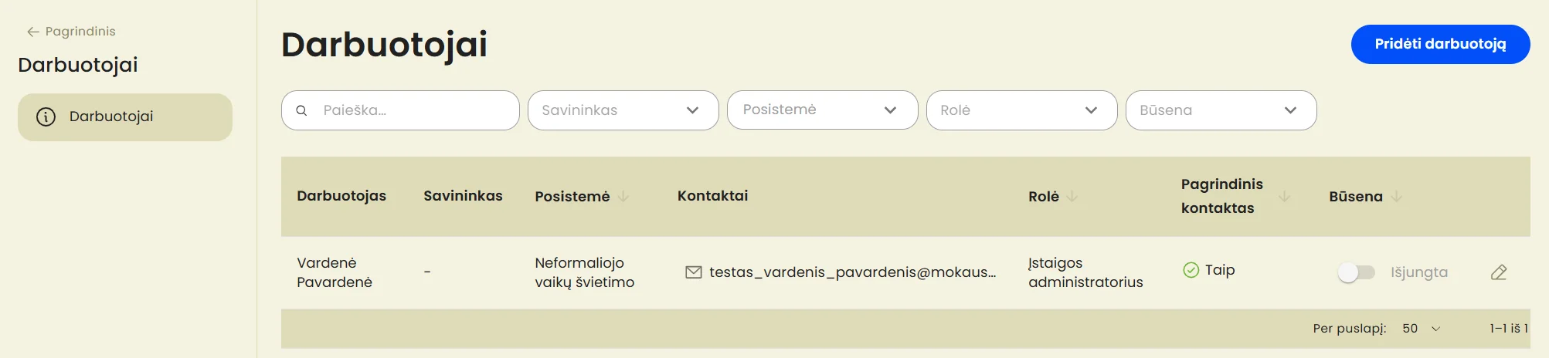Image resolution: width=1549 pixels, height=358 pixels.
Task: Click the pencil edit icon for Vardenė Pavardenė
Action: click(x=1498, y=272)
